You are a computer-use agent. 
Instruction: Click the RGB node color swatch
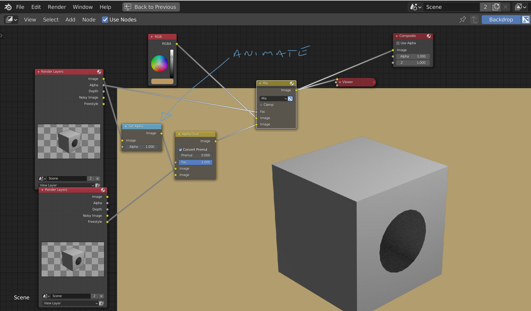tap(162, 81)
